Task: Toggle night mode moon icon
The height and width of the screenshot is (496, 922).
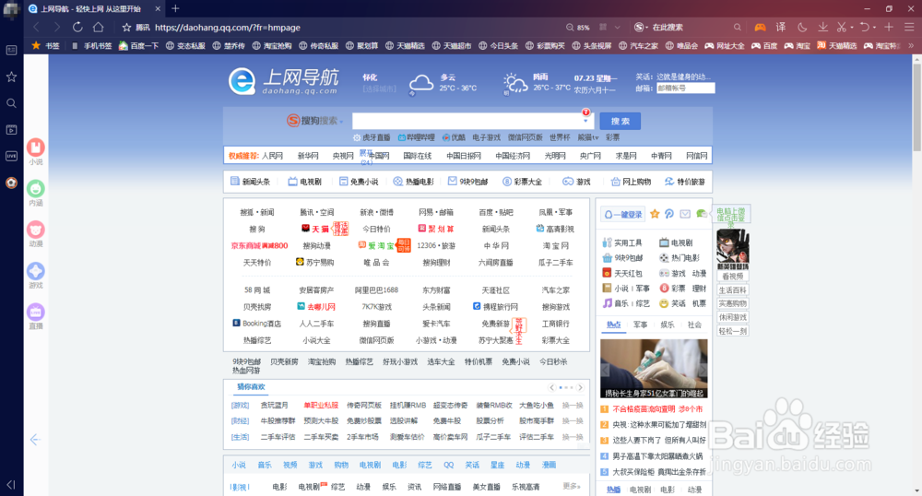Action: (802, 27)
